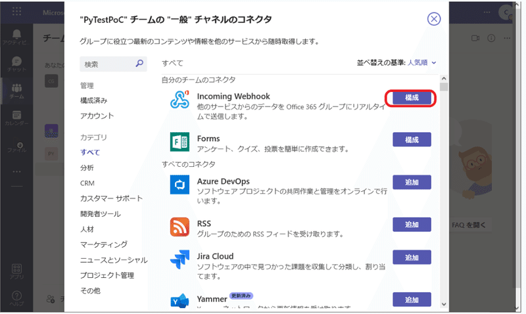
Task: Click connector list scrollbar up arrow
Action: pos(444,78)
